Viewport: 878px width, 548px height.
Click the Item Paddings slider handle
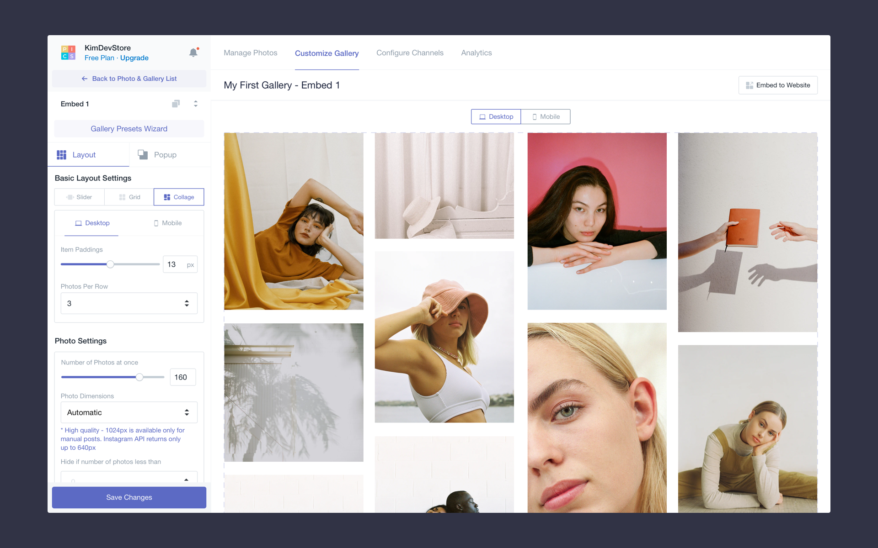pos(110,264)
